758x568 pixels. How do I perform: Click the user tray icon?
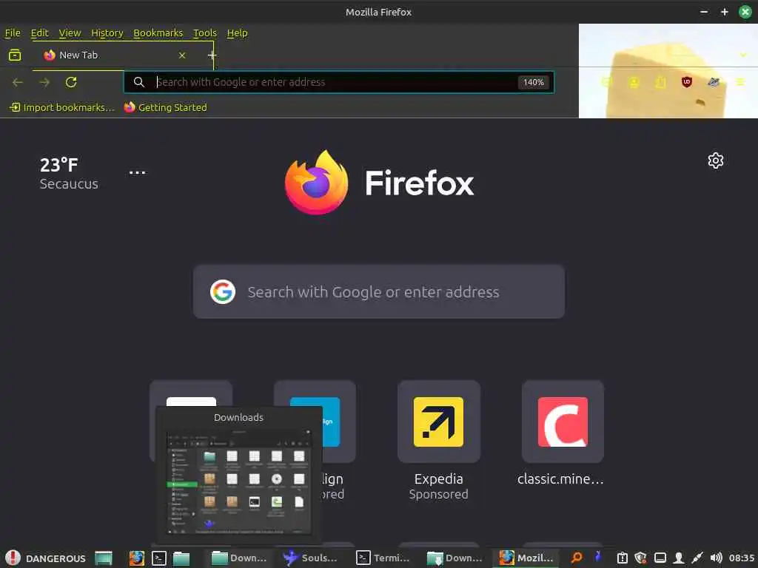679,558
